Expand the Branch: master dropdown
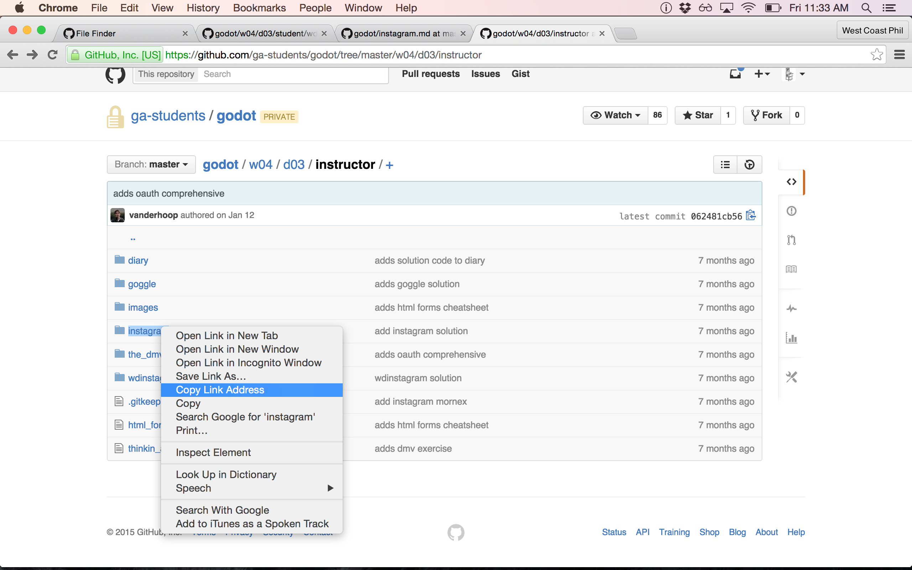 (x=151, y=165)
